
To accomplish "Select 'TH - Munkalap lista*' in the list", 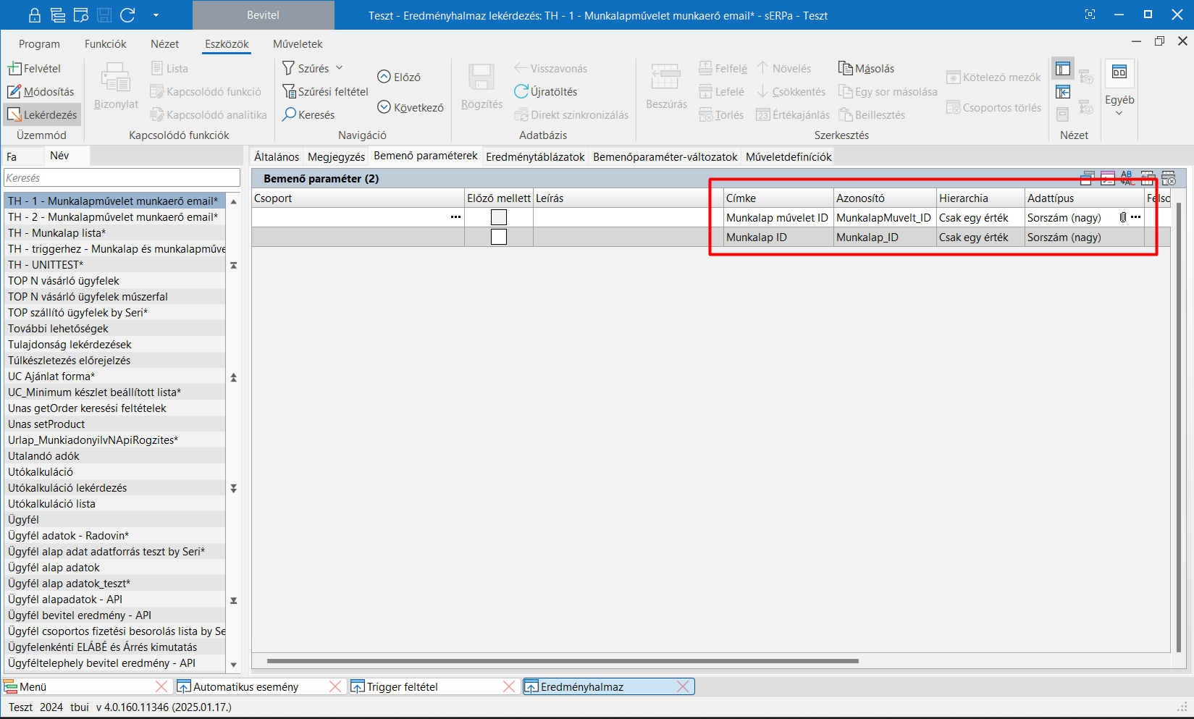I will 57,233.
